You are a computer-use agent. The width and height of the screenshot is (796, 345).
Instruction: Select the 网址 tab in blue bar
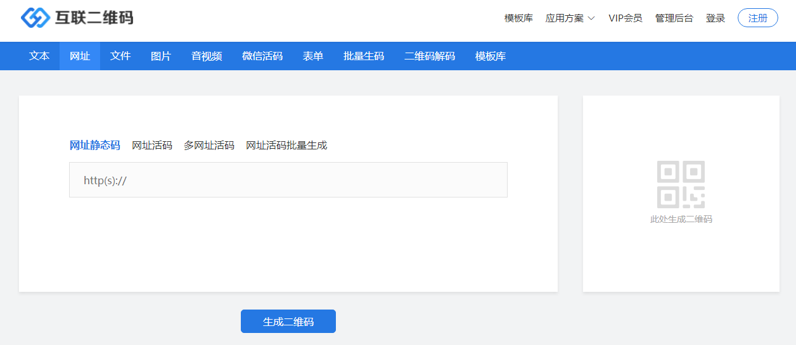[80, 56]
